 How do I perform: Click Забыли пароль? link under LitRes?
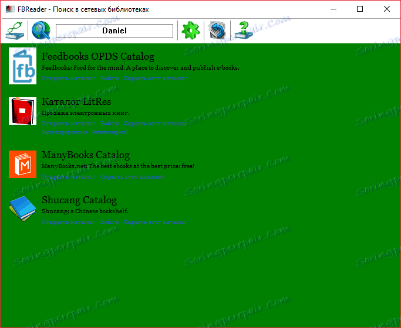(110, 132)
